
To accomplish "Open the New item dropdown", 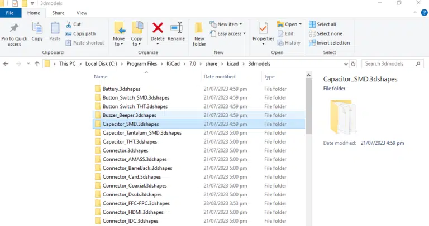I will pyautogui.click(x=226, y=24).
